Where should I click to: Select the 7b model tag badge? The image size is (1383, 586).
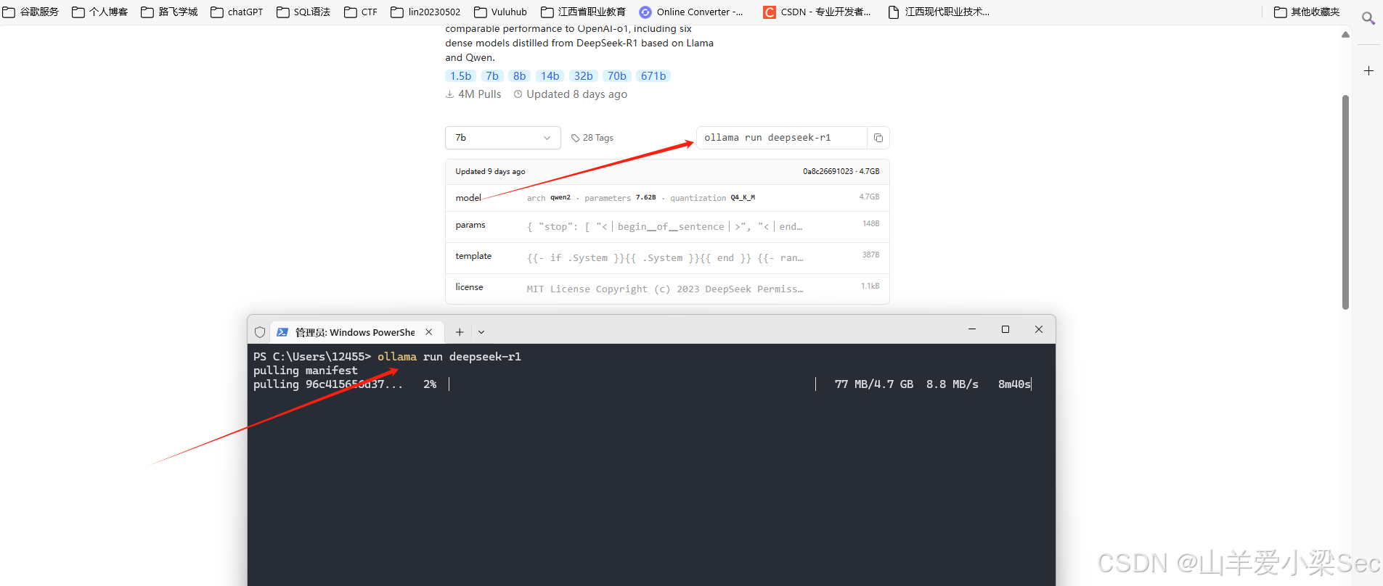tap(492, 76)
